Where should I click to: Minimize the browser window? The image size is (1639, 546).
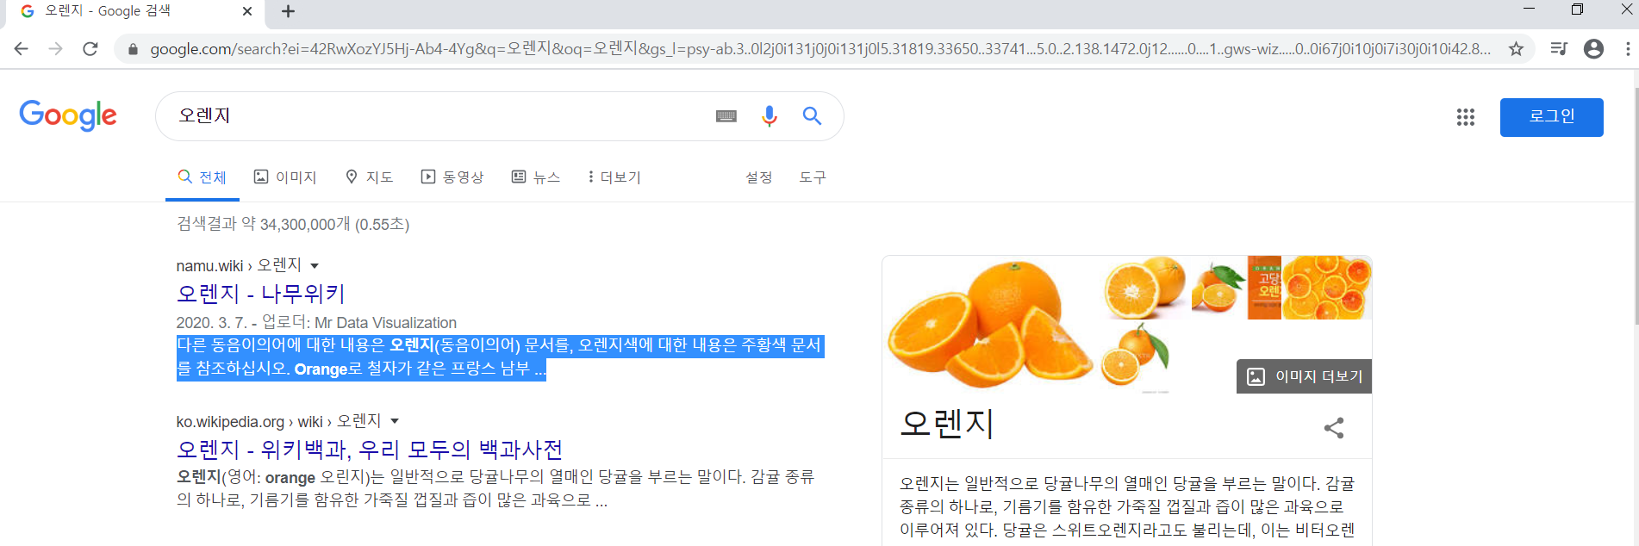click(1529, 9)
